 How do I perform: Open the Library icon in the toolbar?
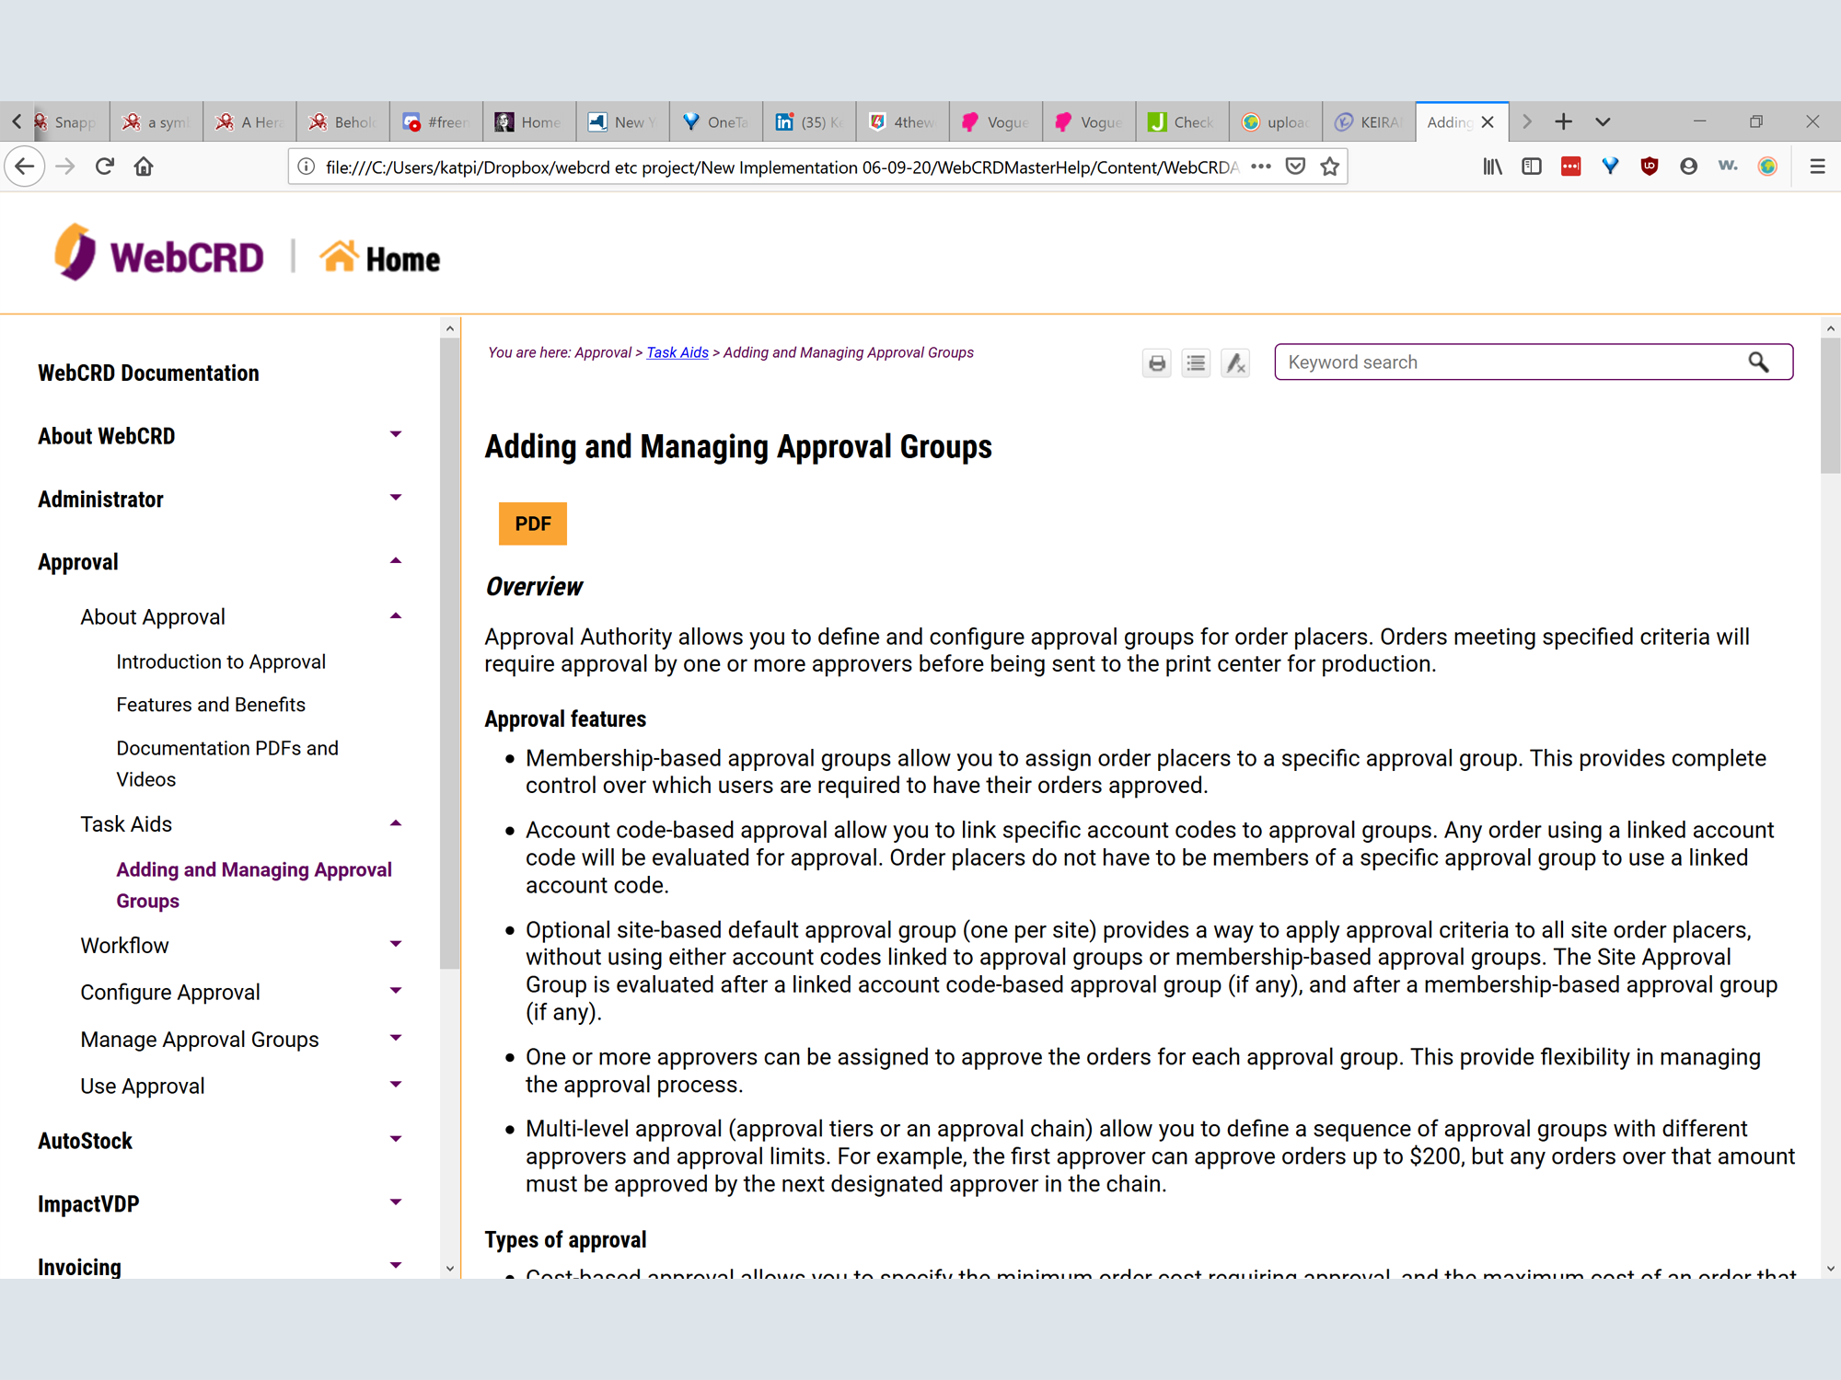[1492, 167]
